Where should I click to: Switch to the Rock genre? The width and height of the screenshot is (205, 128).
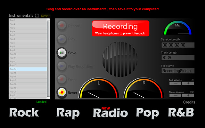click(24, 112)
